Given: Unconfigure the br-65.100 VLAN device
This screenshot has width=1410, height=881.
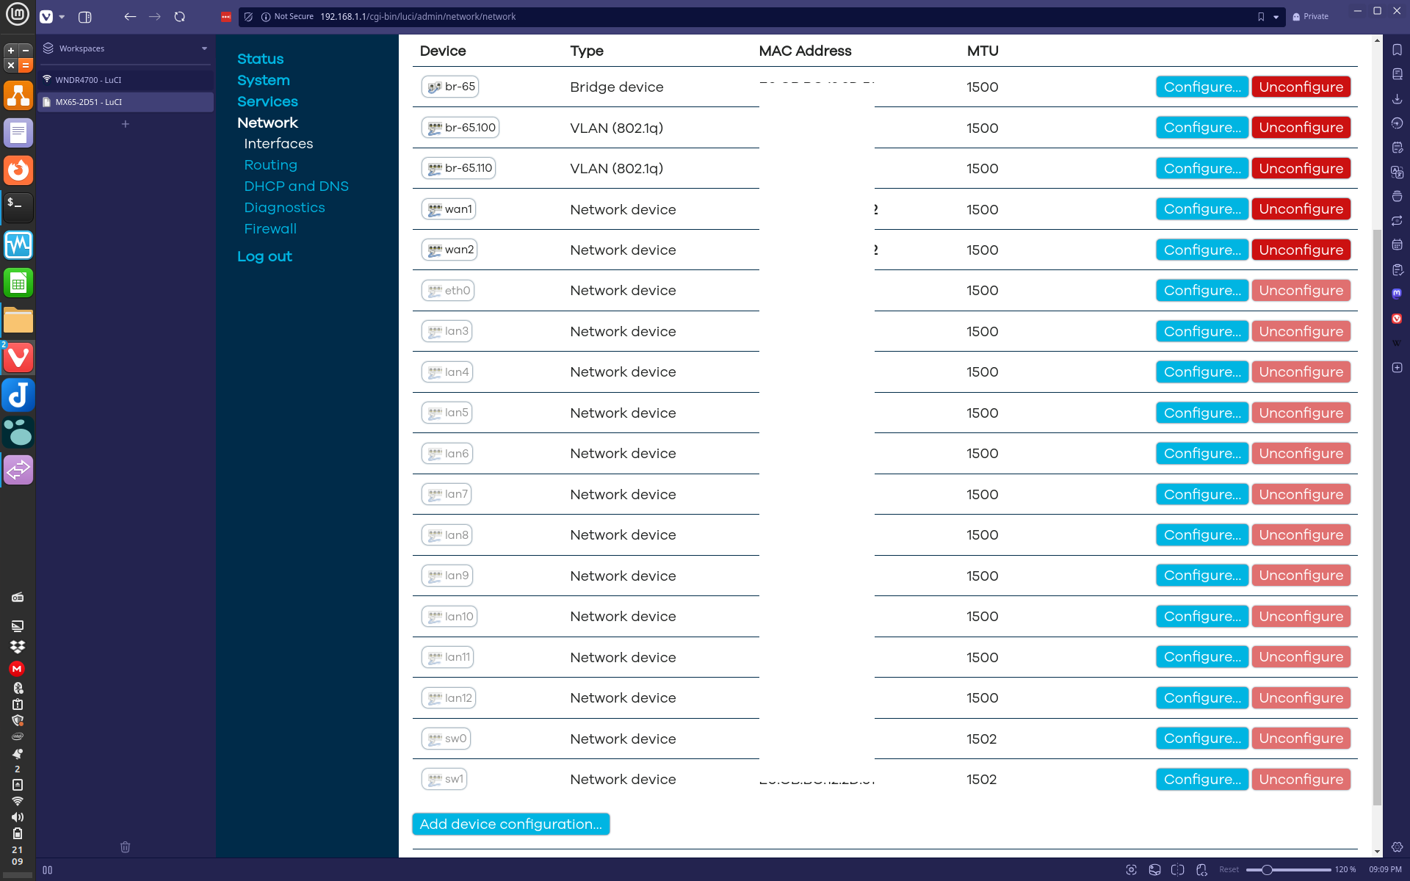Looking at the screenshot, I should (x=1301, y=128).
